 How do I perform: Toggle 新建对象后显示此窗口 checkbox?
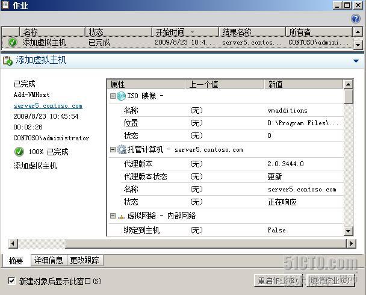pyautogui.click(x=11, y=281)
